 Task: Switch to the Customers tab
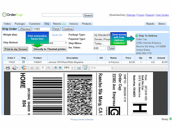point(35,24)
